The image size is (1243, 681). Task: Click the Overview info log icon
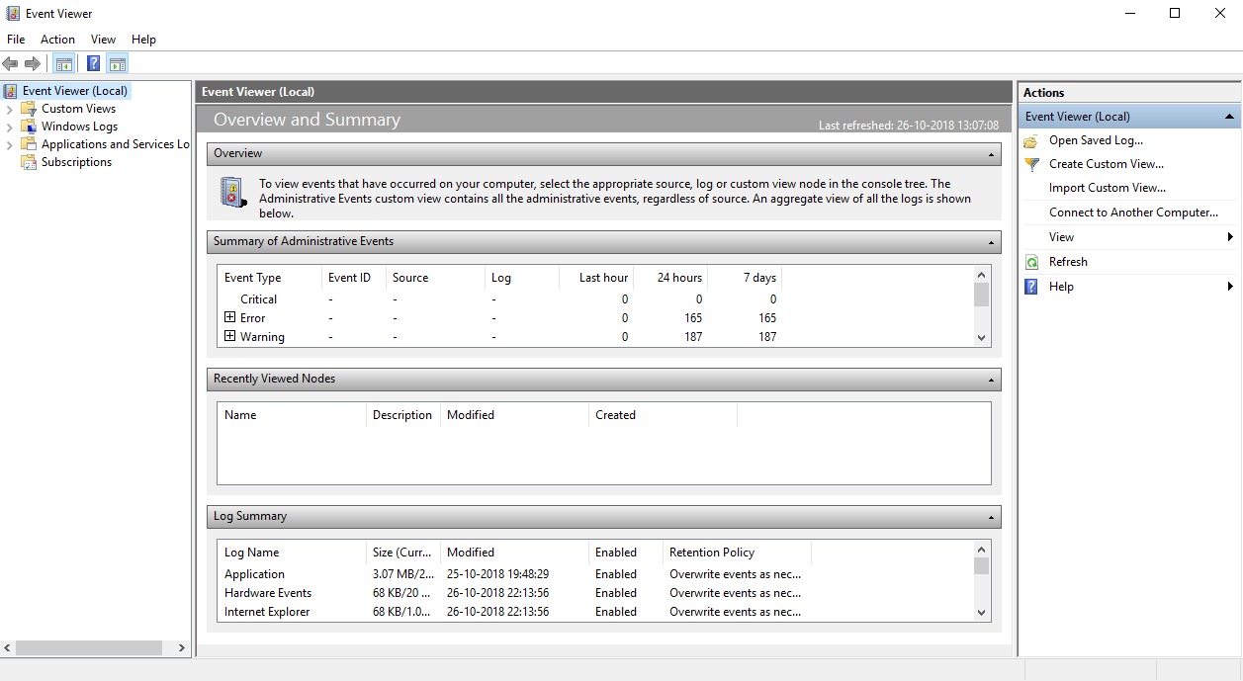[x=233, y=192]
